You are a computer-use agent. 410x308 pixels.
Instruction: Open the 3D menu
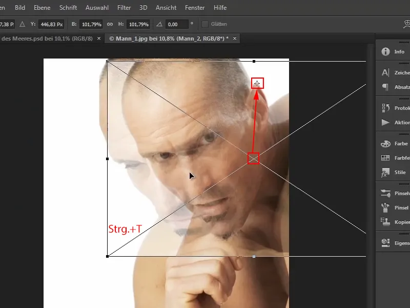tap(143, 8)
